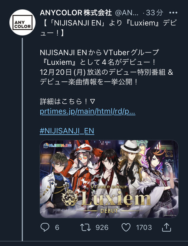This screenshot has width=188, height=246.
Task: Open the #NIJISANJI_EN hashtag
Action: pos(67,131)
